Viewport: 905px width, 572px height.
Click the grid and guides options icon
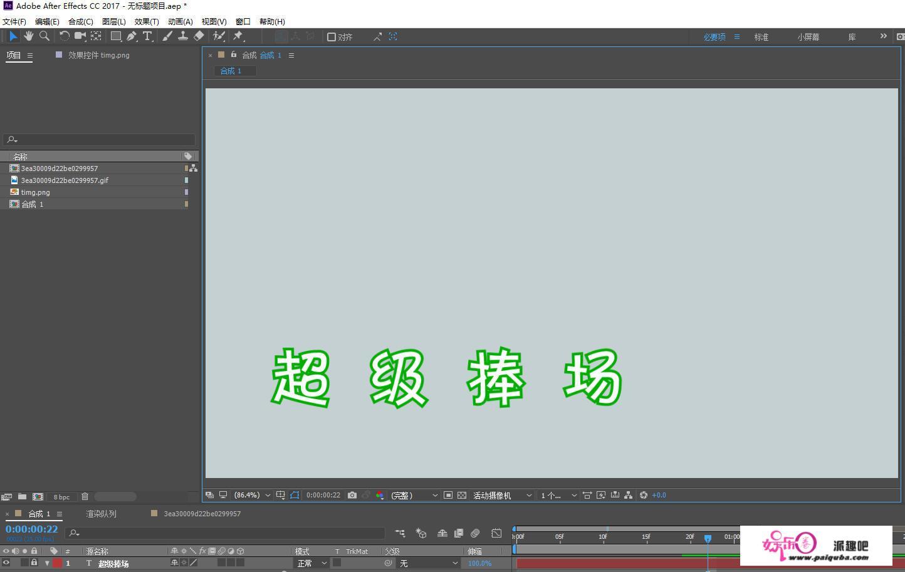pos(280,495)
